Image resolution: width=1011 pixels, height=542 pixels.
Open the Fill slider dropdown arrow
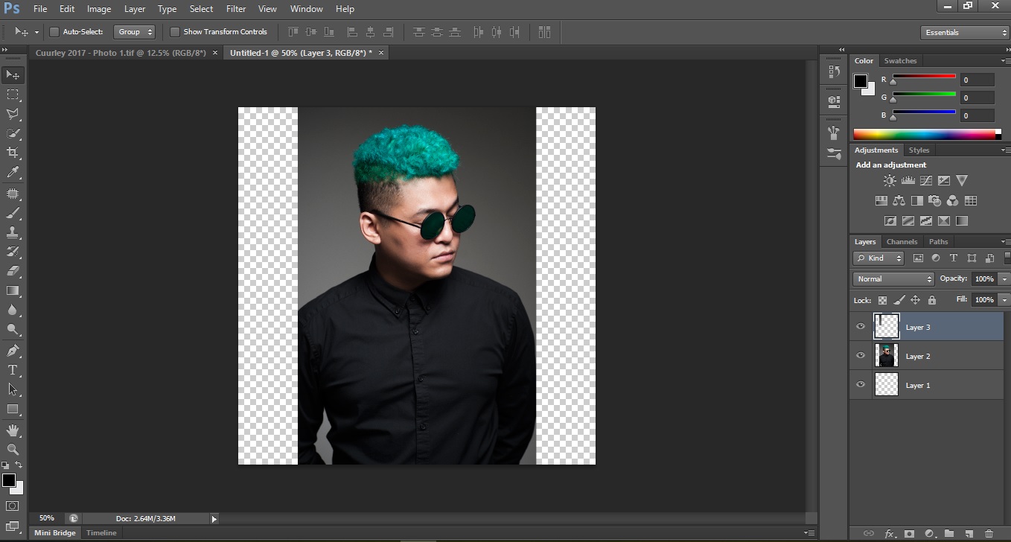[1004, 299]
